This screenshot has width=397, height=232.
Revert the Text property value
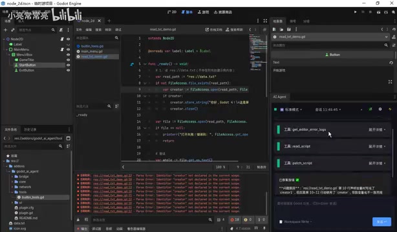[x=391, y=63]
